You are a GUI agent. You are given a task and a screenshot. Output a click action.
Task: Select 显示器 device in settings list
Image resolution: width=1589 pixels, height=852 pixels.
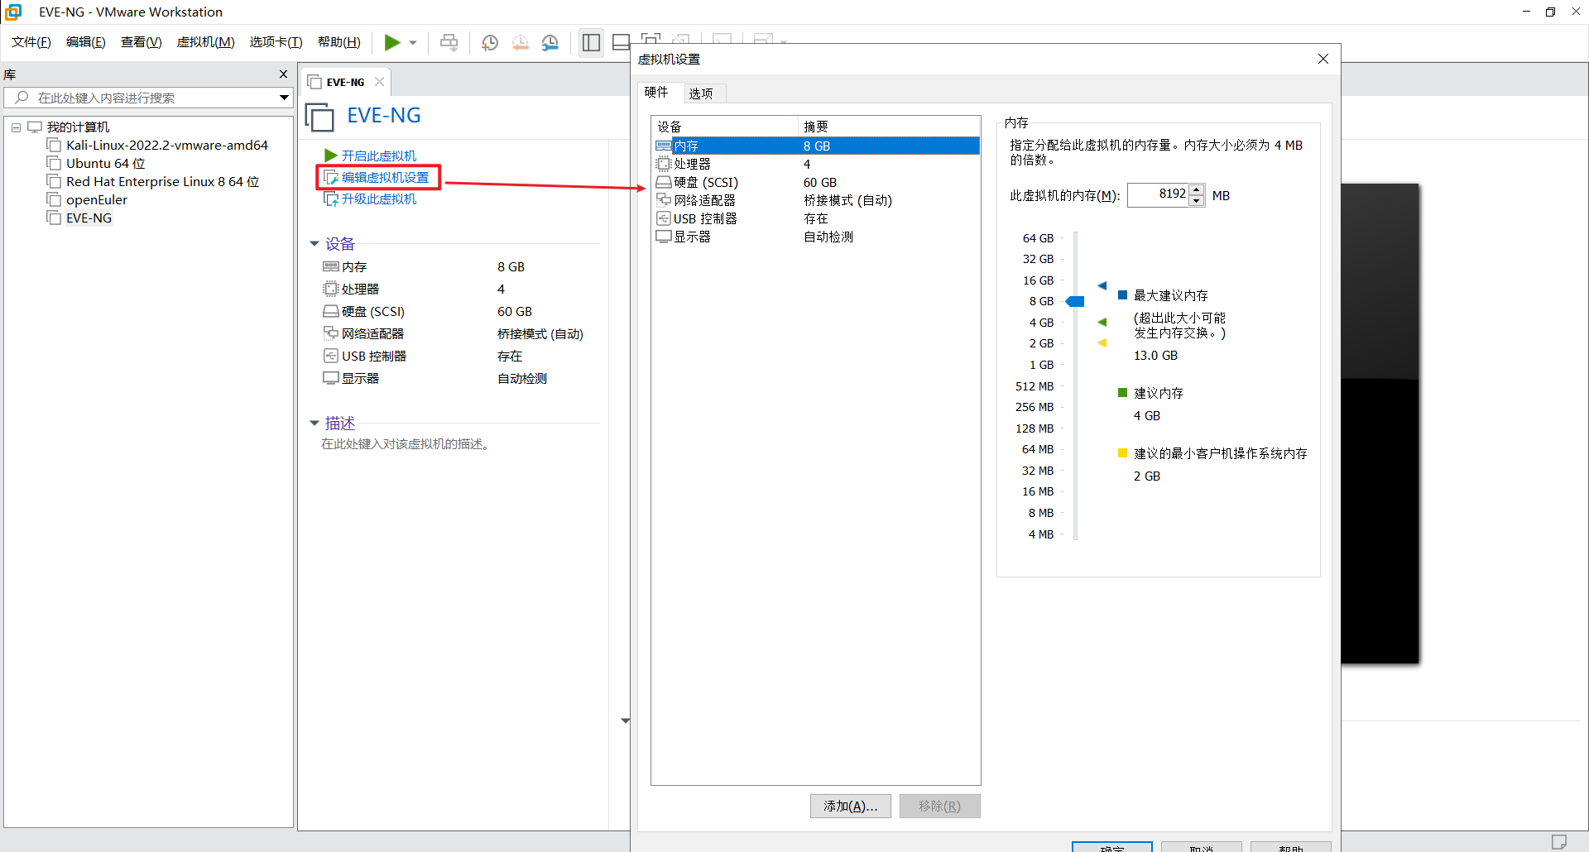coord(816,237)
